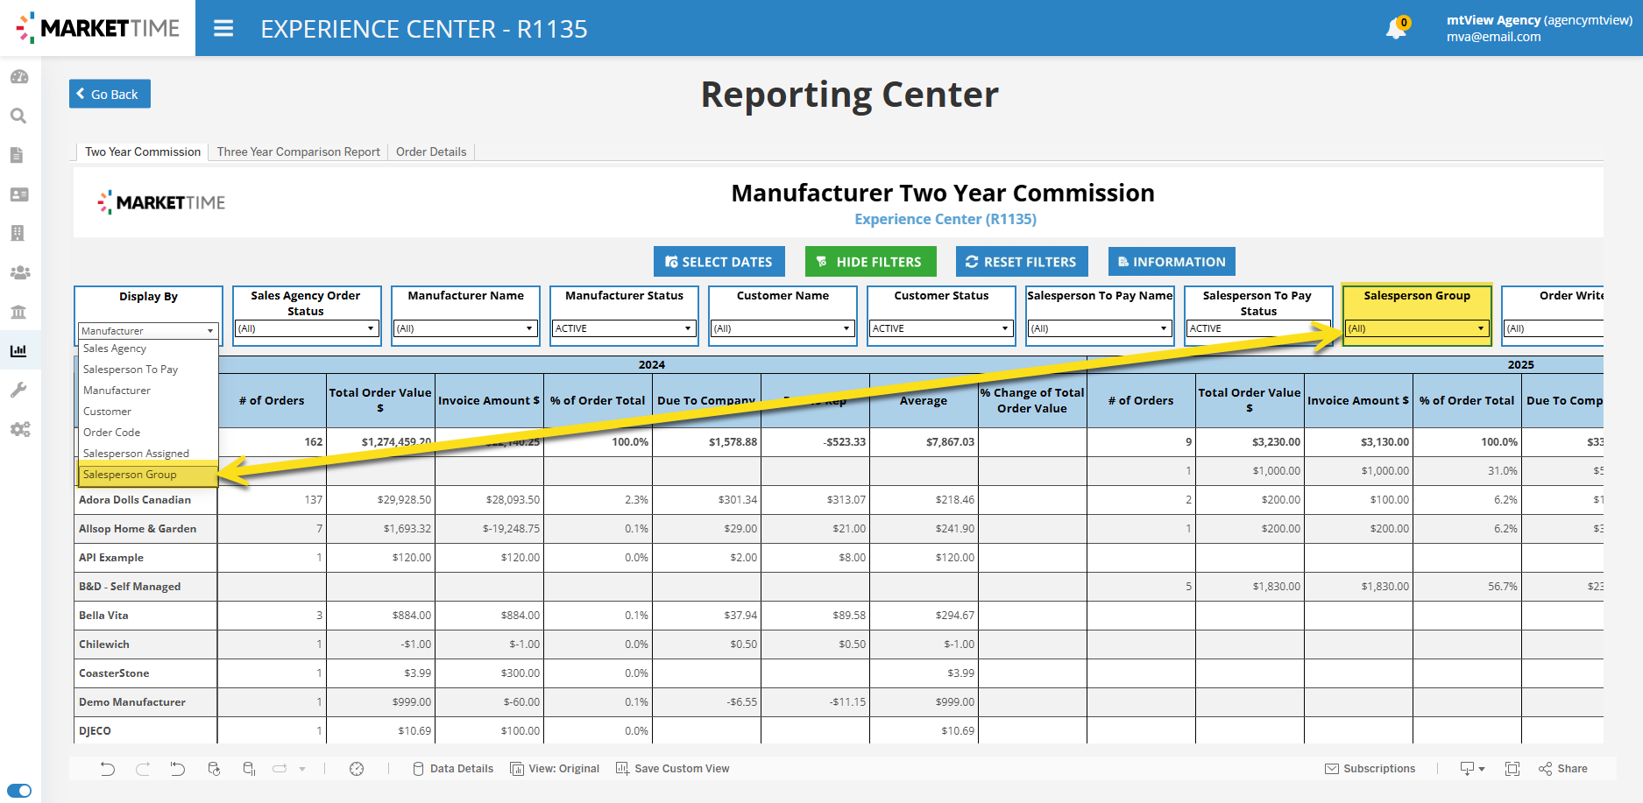Viewport: 1643px width, 803px height.
Task: Click the Subscriptions envelope item
Action: [1370, 769]
